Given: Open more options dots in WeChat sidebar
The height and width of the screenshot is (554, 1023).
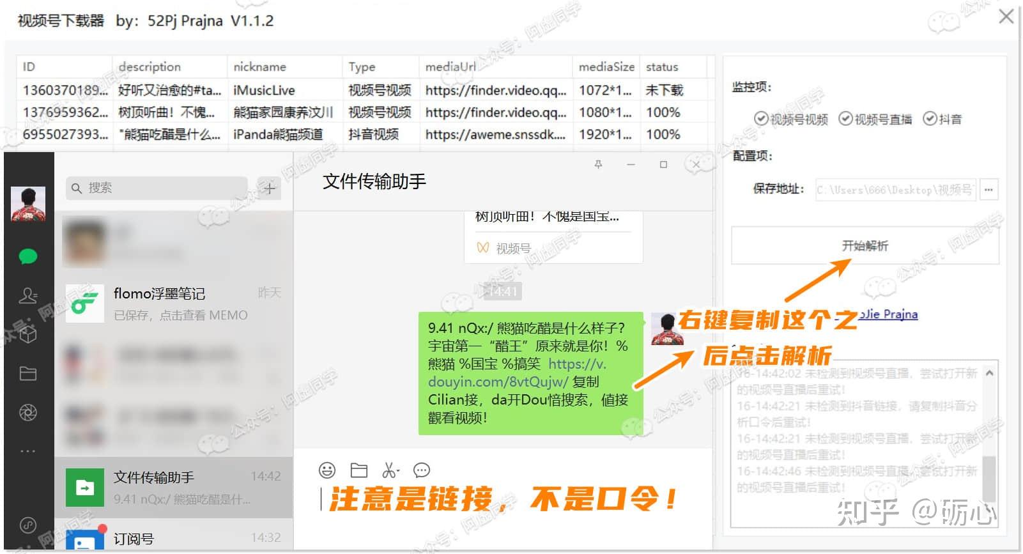Looking at the screenshot, I should tap(28, 451).
